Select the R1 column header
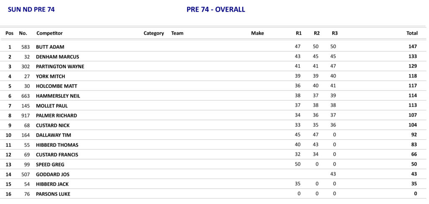 click(299, 33)
